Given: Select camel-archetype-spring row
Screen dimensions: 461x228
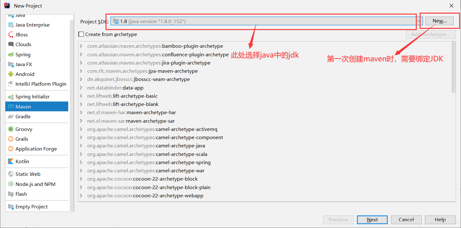Looking at the screenshot, I should coord(265,163).
